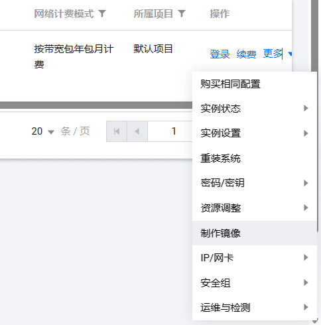321x325 pixels.
Task: Go to first page arrow button
Action: tap(117, 131)
